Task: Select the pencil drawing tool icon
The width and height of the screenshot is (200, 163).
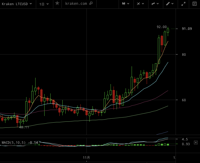Action: coord(168,4)
